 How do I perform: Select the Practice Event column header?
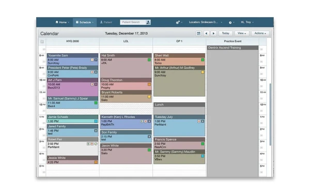pos(233,41)
